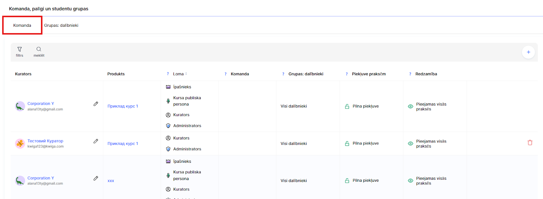The height and width of the screenshot is (199, 543).
Task: Click help icon beside Piekļuve praksēm
Action: click(x=347, y=74)
